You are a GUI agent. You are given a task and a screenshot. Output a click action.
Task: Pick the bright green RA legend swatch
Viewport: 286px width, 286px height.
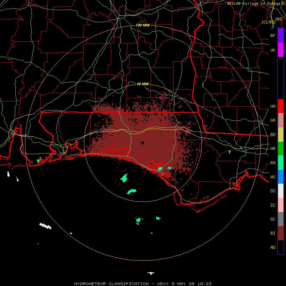click(281, 163)
